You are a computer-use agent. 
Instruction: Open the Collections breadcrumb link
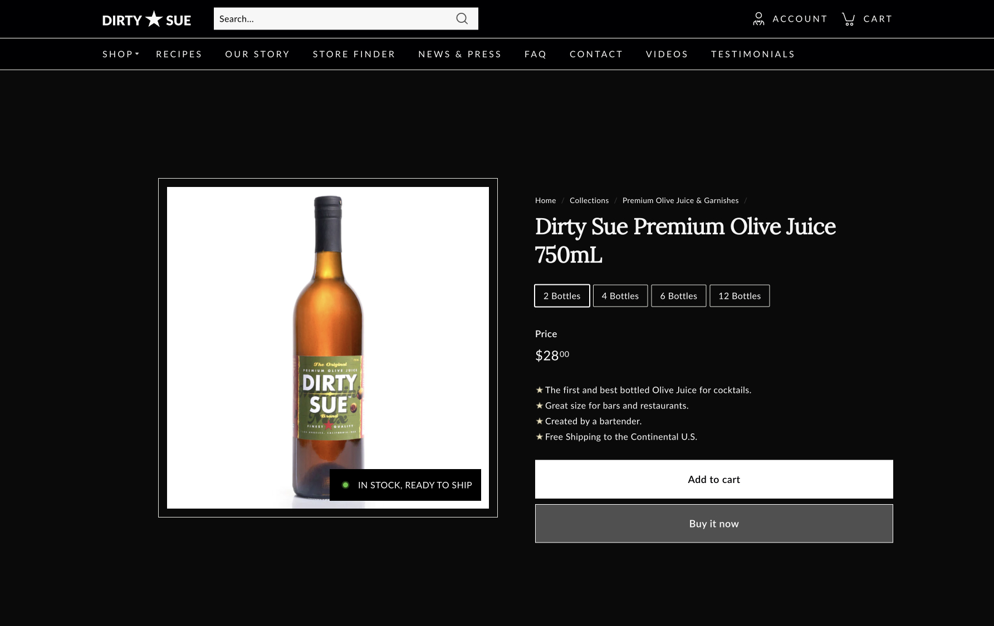[589, 200]
